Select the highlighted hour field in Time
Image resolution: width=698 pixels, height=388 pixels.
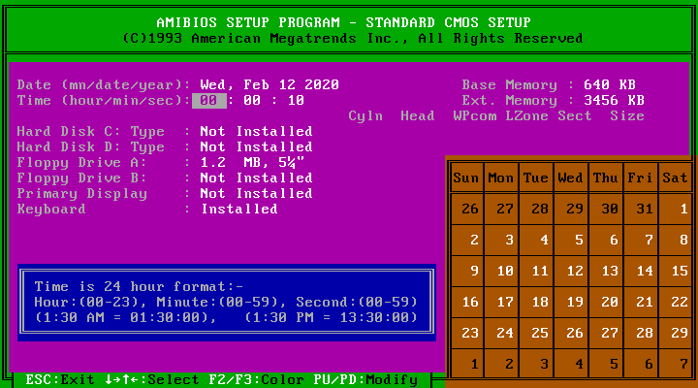click(x=209, y=100)
